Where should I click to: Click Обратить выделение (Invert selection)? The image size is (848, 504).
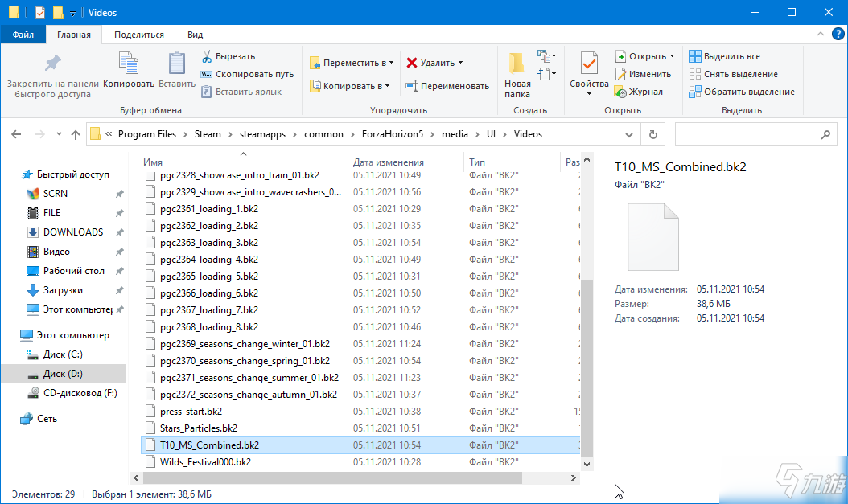coord(742,92)
